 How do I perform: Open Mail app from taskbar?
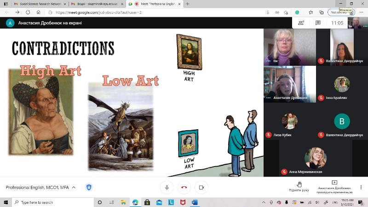[x=159, y=202]
